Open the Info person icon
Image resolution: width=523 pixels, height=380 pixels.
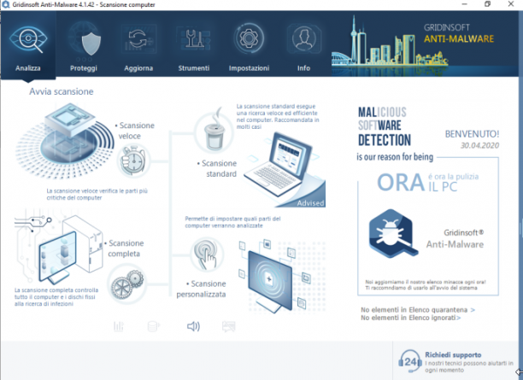point(304,38)
